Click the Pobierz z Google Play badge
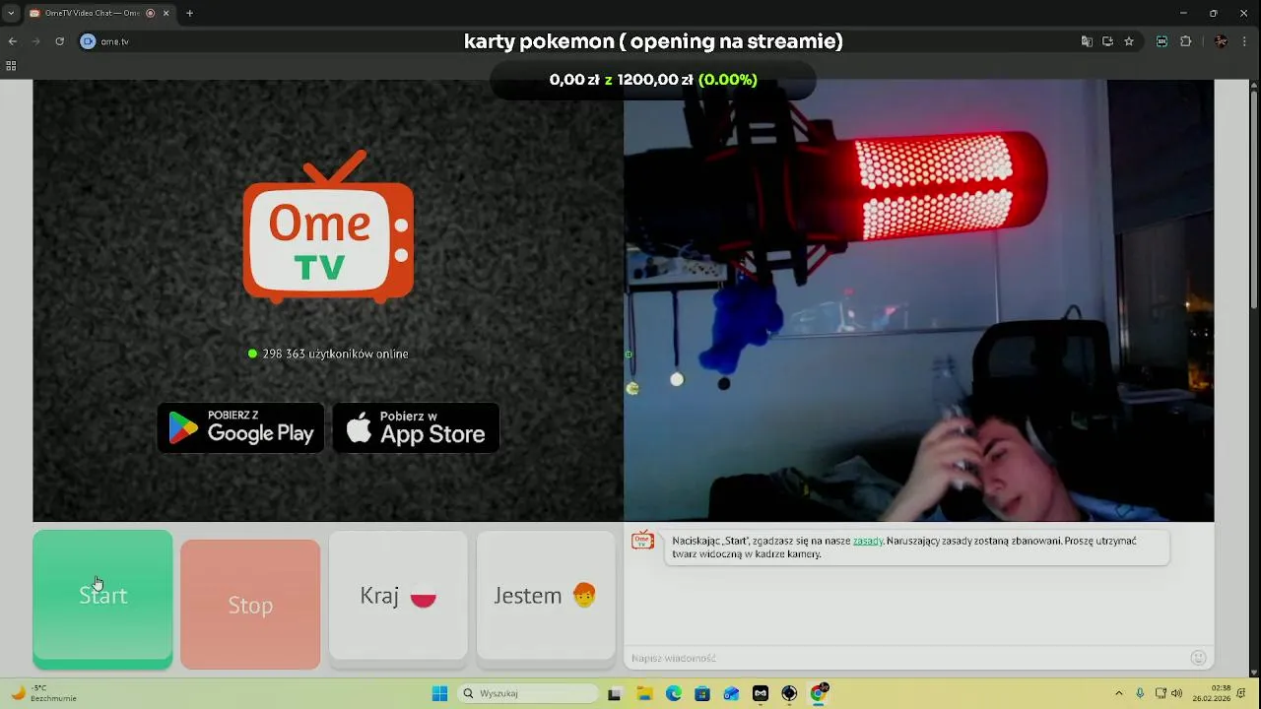This screenshot has width=1261, height=709. [x=241, y=428]
